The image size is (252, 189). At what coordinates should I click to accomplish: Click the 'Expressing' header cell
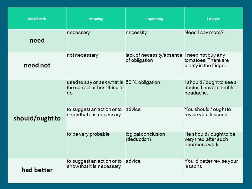coord(155,19)
